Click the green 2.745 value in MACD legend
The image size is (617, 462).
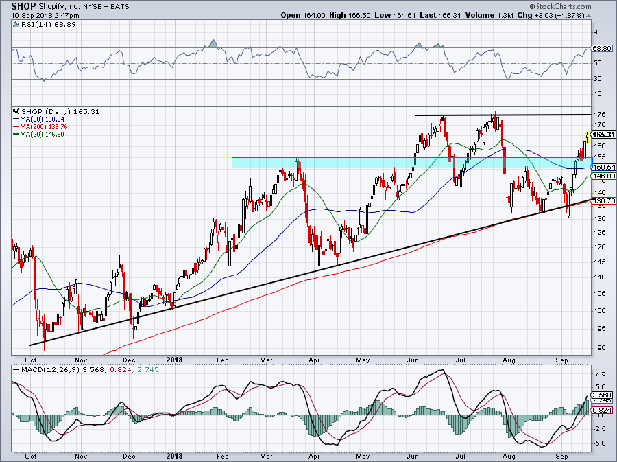pos(147,370)
